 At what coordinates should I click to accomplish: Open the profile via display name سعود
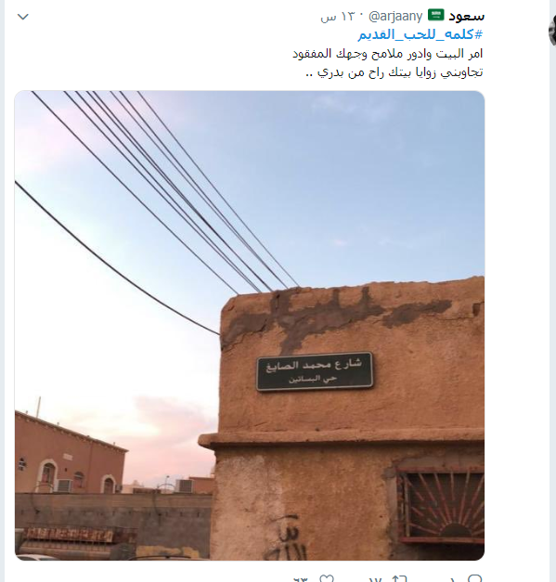pos(467,16)
